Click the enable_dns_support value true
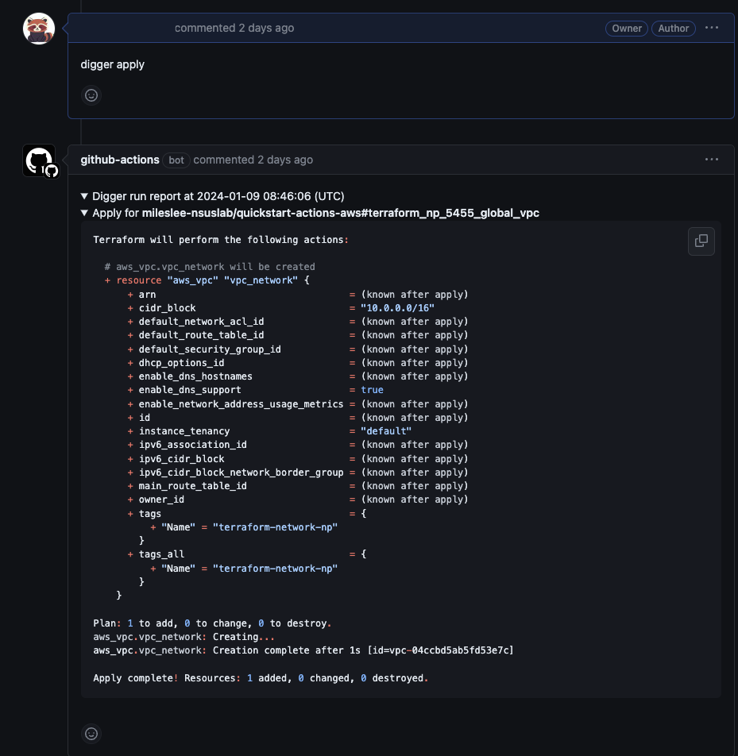 click(372, 390)
